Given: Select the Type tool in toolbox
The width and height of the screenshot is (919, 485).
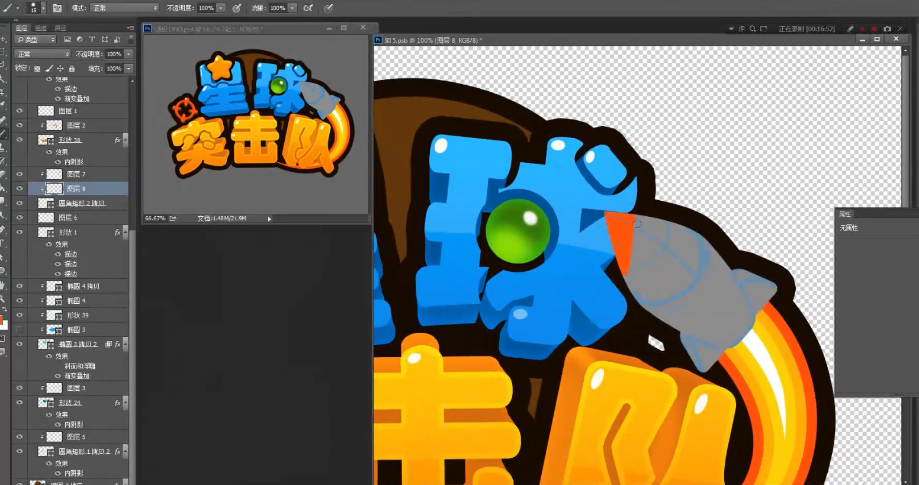Looking at the screenshot, I should click(x=3, y=243).
